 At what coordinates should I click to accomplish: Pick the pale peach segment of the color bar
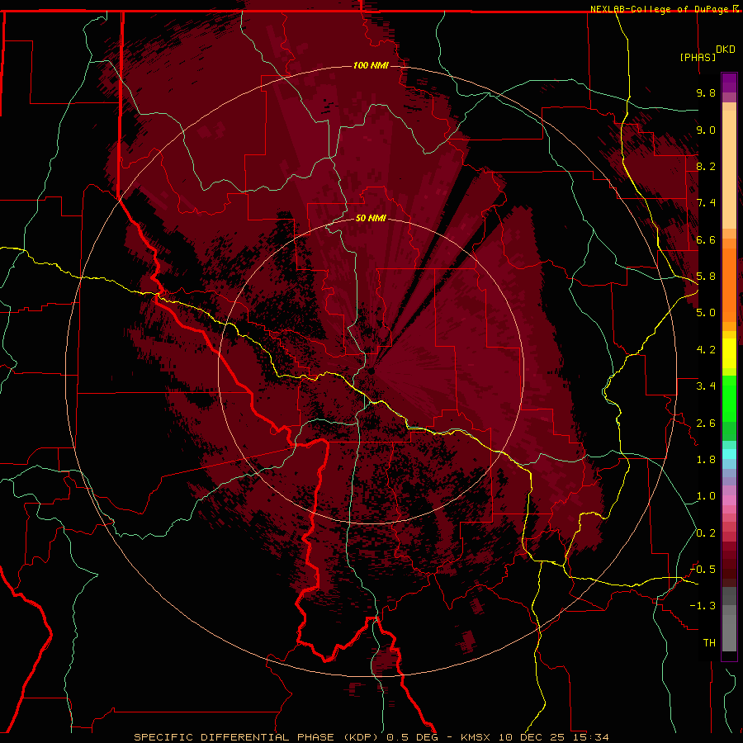[729, 169]
